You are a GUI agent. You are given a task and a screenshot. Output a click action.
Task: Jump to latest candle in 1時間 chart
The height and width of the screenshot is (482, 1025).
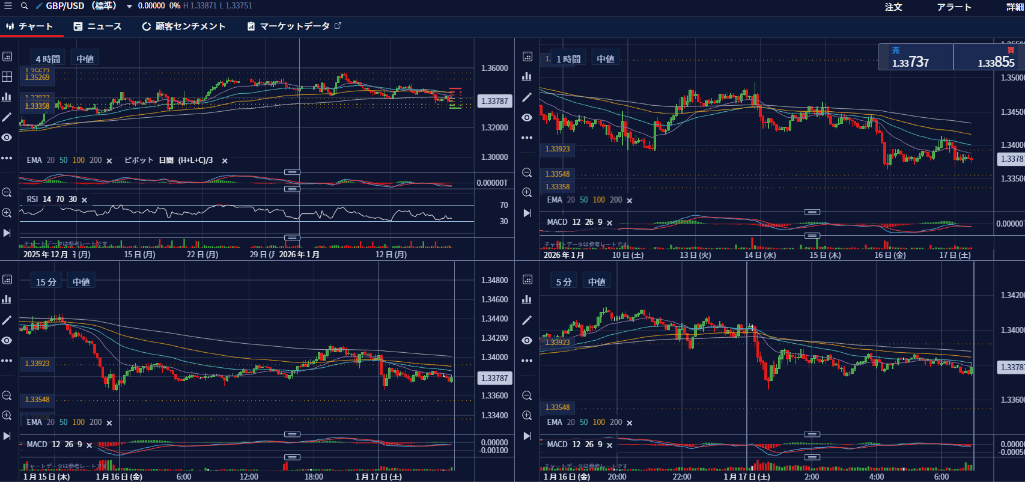click(x=527, y=213)
